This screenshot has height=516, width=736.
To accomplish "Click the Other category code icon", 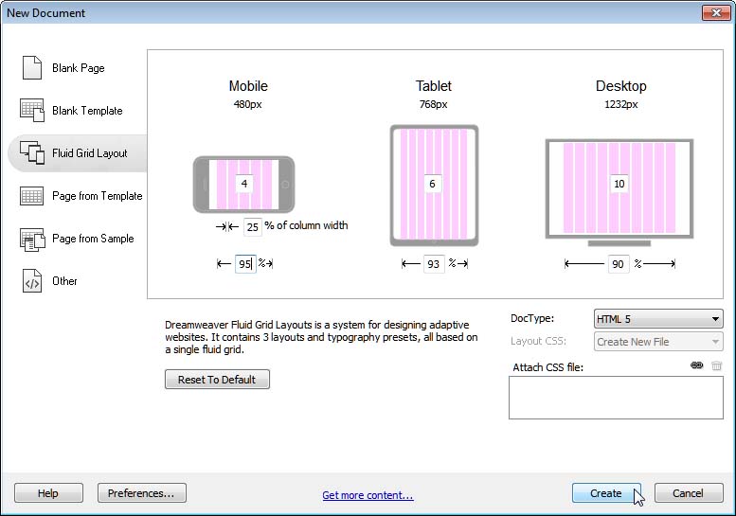I will coord(32,281).
